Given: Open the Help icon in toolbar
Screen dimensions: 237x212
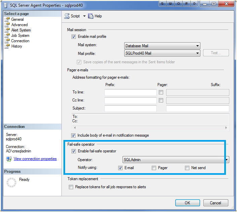Looking at the screenshot, I should pos(90,16).
